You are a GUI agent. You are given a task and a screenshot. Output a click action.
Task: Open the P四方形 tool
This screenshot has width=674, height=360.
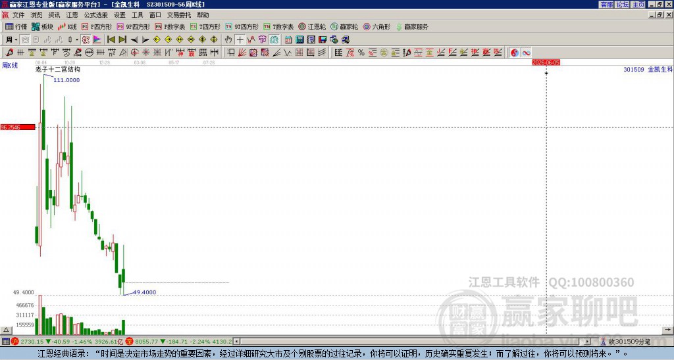[x=97, y=26]
